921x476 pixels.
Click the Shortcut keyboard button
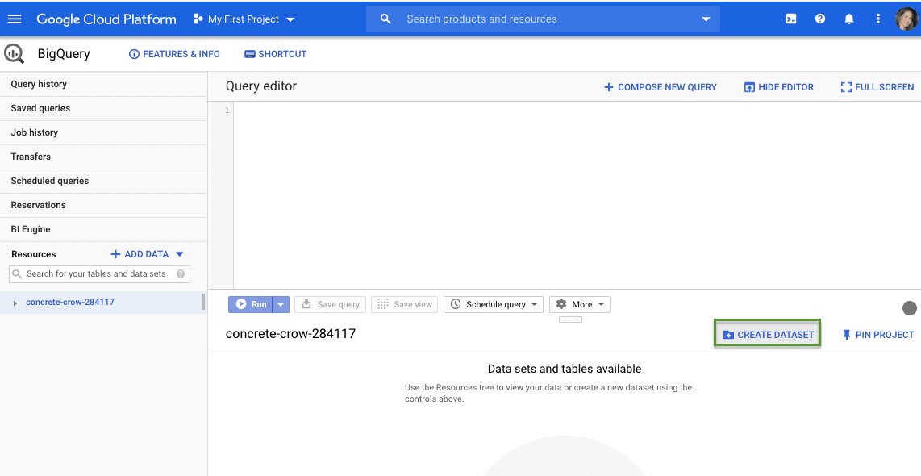click(x=276, y=54)
